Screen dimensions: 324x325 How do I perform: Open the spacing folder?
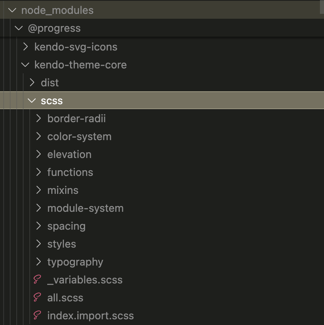(66, 226)
